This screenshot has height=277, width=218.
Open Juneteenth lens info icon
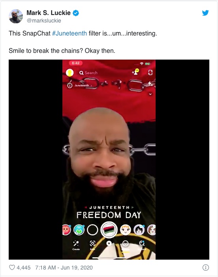[70, 86]
